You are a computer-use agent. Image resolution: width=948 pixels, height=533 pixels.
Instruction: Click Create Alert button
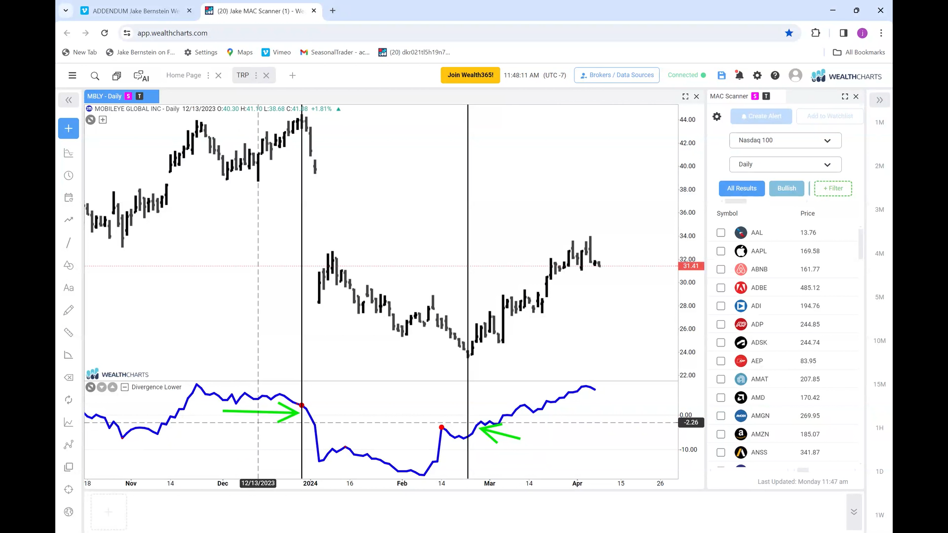click(761, 116)
